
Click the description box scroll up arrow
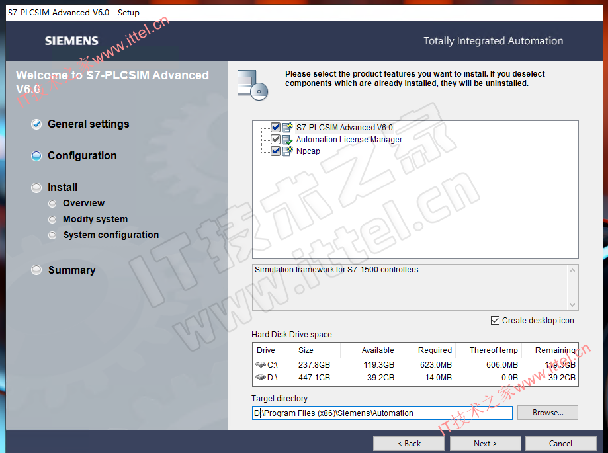click(573, 270)
